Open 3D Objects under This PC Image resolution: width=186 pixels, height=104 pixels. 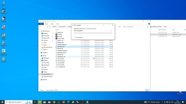pos(46,58)
